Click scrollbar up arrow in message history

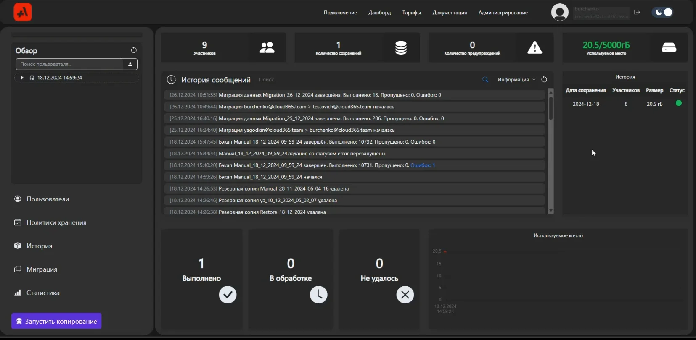pyautogui.click(x=551, y=92)
